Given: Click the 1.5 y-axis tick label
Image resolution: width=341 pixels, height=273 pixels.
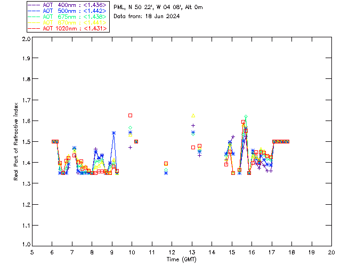Looking at the screenshot, I should pos(26,142).
